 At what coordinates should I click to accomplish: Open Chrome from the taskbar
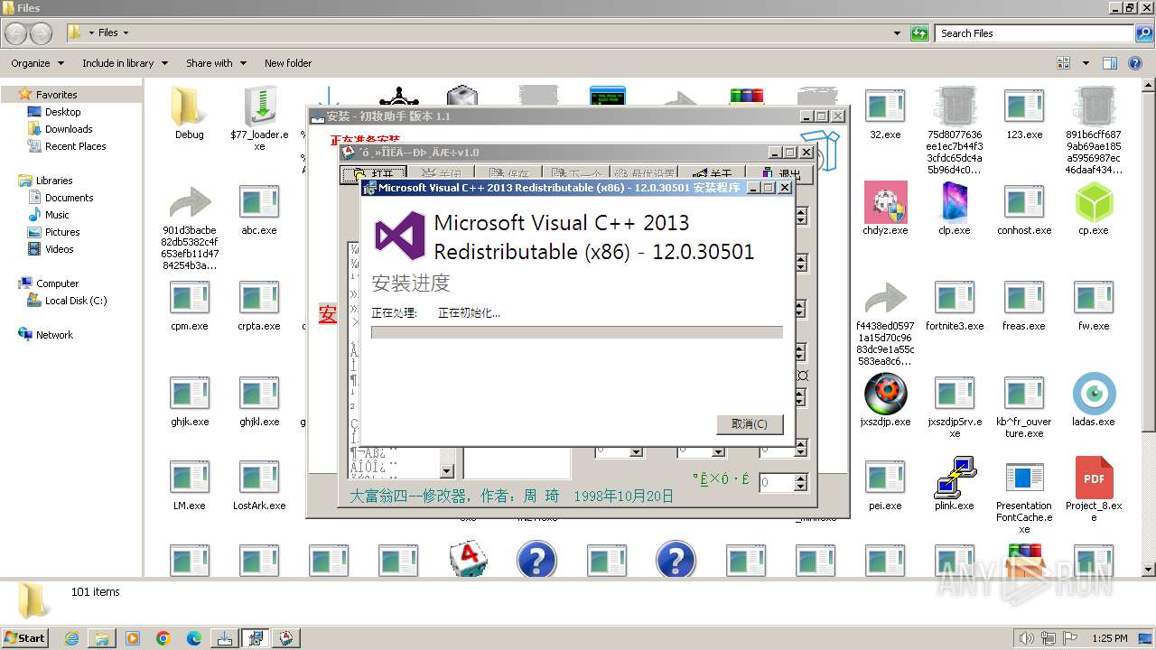click(x=163, y=638)
